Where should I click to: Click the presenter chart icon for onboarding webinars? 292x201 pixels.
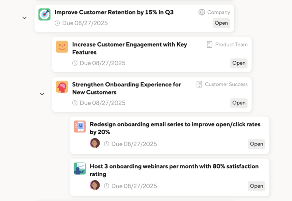point(80,169)
